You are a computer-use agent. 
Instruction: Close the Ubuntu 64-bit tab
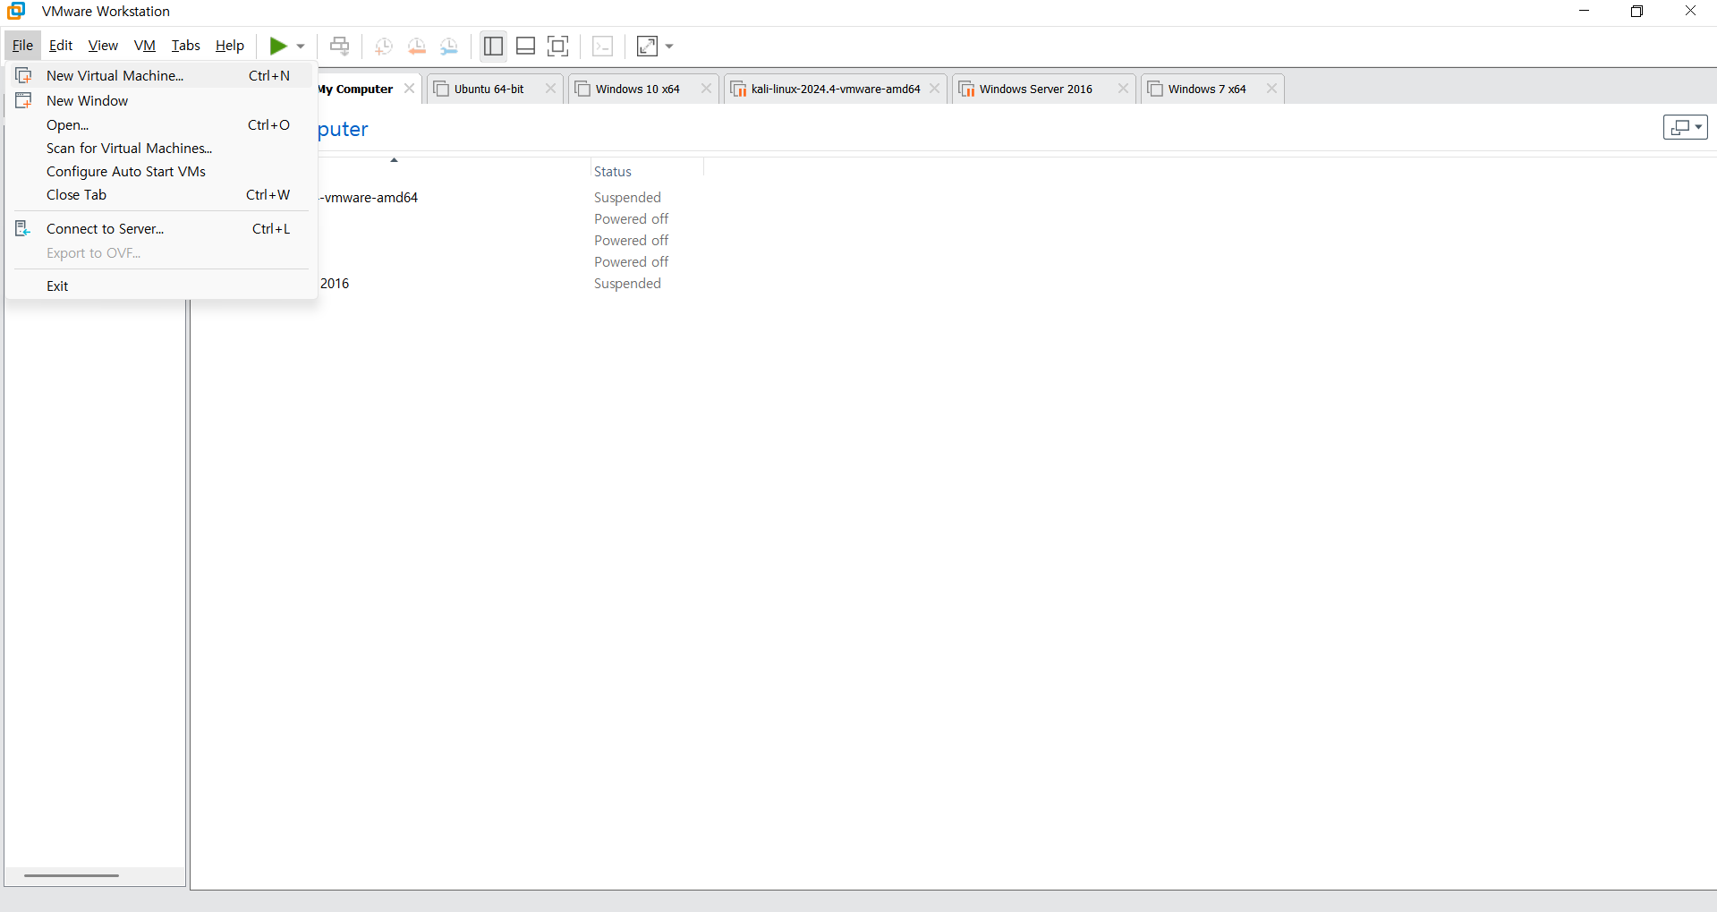[550, 88]
